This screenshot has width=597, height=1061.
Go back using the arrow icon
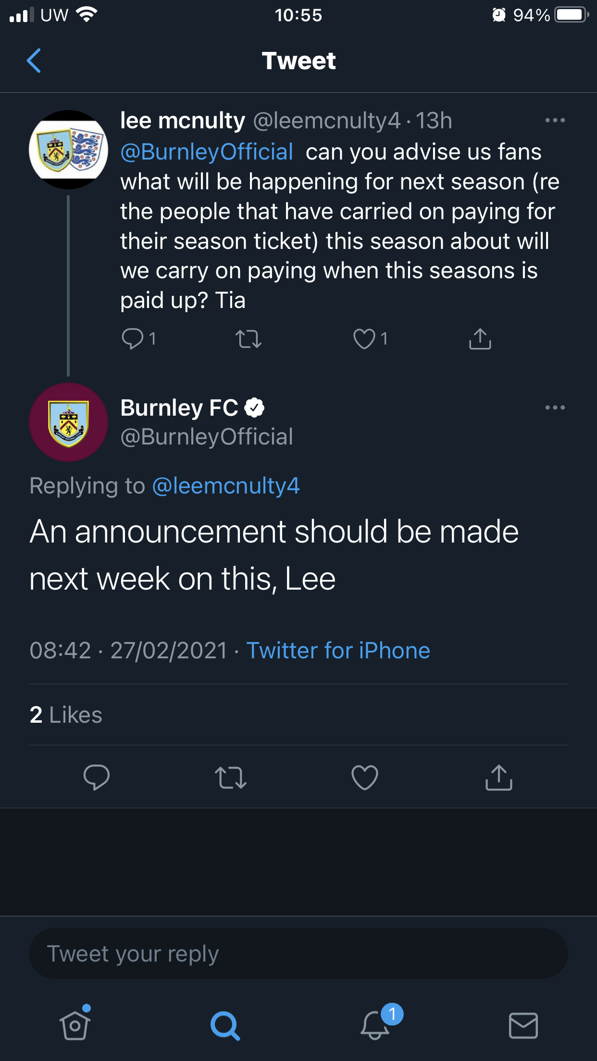tap(34, 61)
